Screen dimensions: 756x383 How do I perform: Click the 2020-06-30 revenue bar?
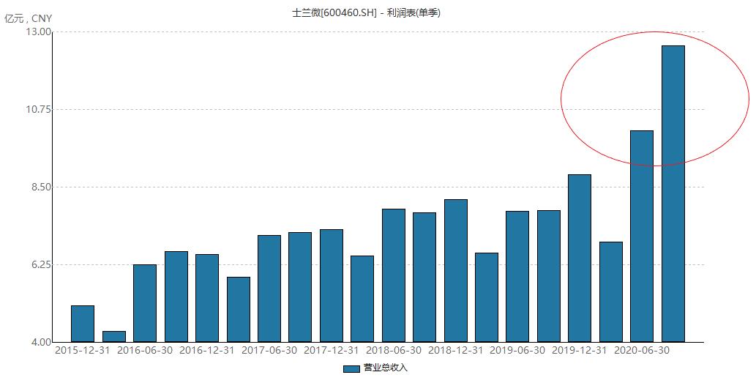click(x=642, y=237)
